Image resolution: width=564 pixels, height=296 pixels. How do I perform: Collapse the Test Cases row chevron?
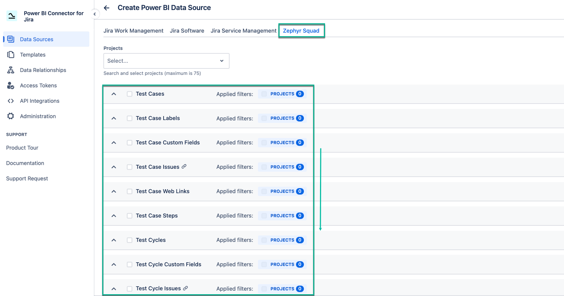pyautogui.click(x=114, y=94)
